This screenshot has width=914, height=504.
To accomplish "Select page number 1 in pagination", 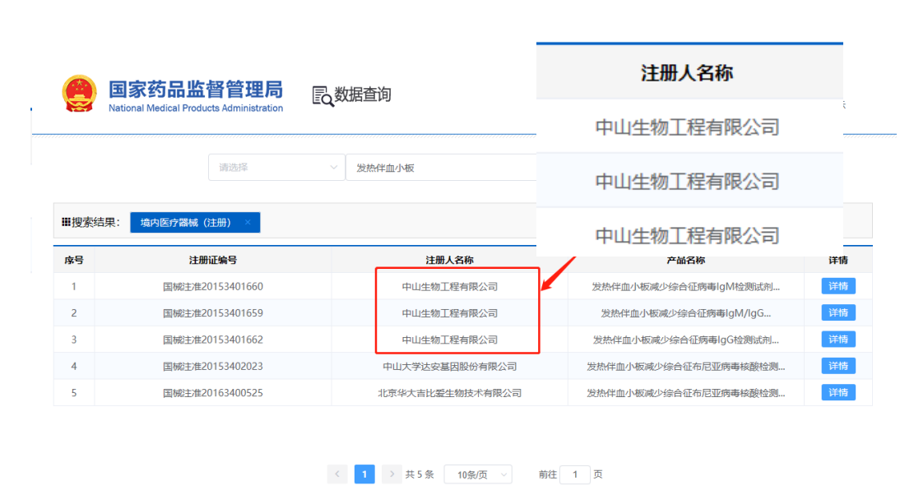I will 364,474.
